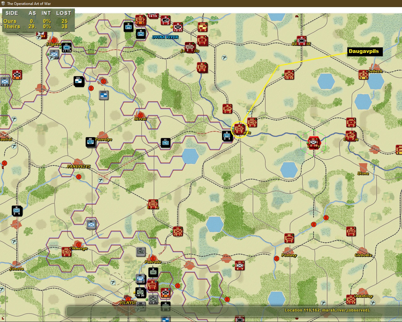The image size is (402, 322).
Task: Click the Jonova town label
Action: coord(17,269)
